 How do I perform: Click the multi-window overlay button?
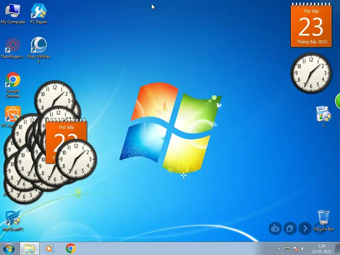[290, 228]
